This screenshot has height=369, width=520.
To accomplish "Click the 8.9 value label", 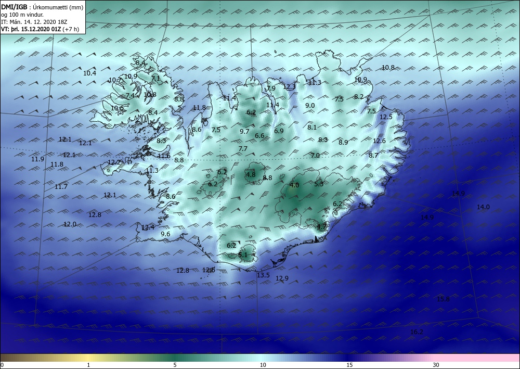I will (x=343, y=143).
